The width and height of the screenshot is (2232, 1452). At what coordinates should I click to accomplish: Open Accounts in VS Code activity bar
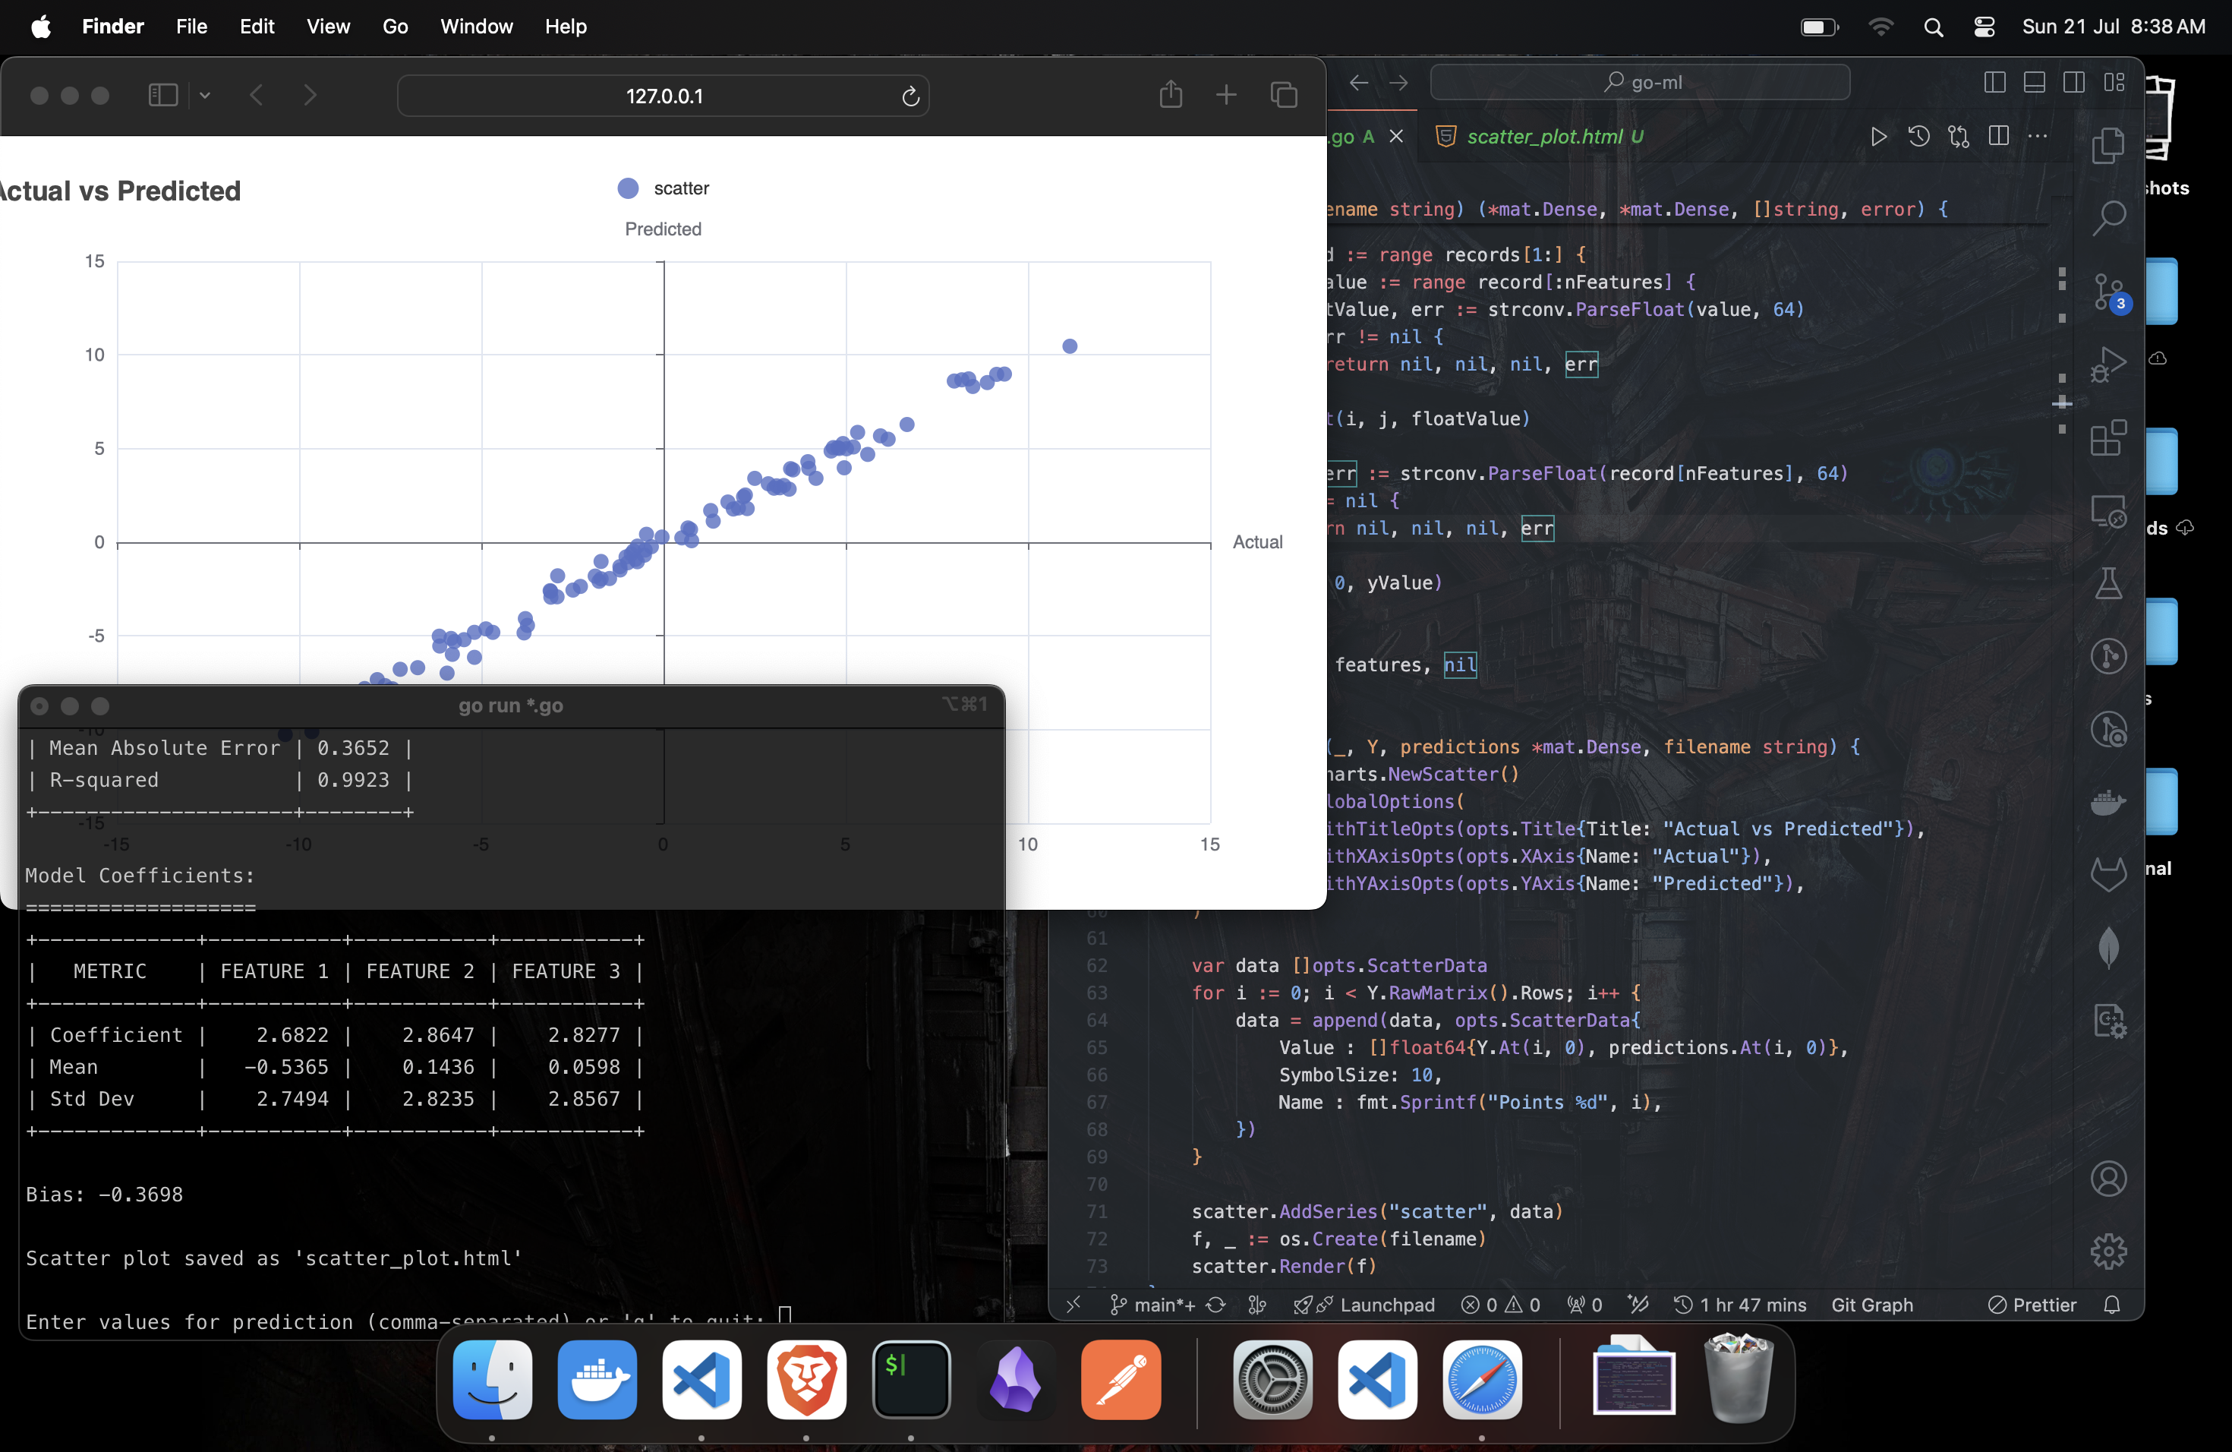[x=2107, y=1178]
